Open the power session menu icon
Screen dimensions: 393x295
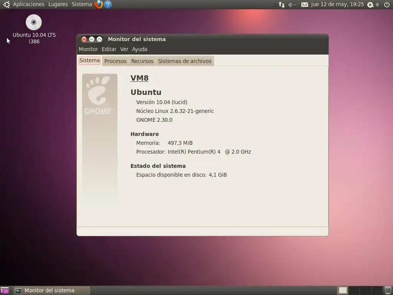click(x=387, y=5)
